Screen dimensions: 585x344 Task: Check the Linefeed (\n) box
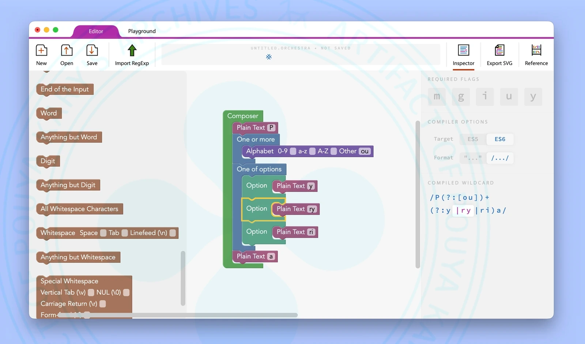pyautogui.click(x=173, y=233)
